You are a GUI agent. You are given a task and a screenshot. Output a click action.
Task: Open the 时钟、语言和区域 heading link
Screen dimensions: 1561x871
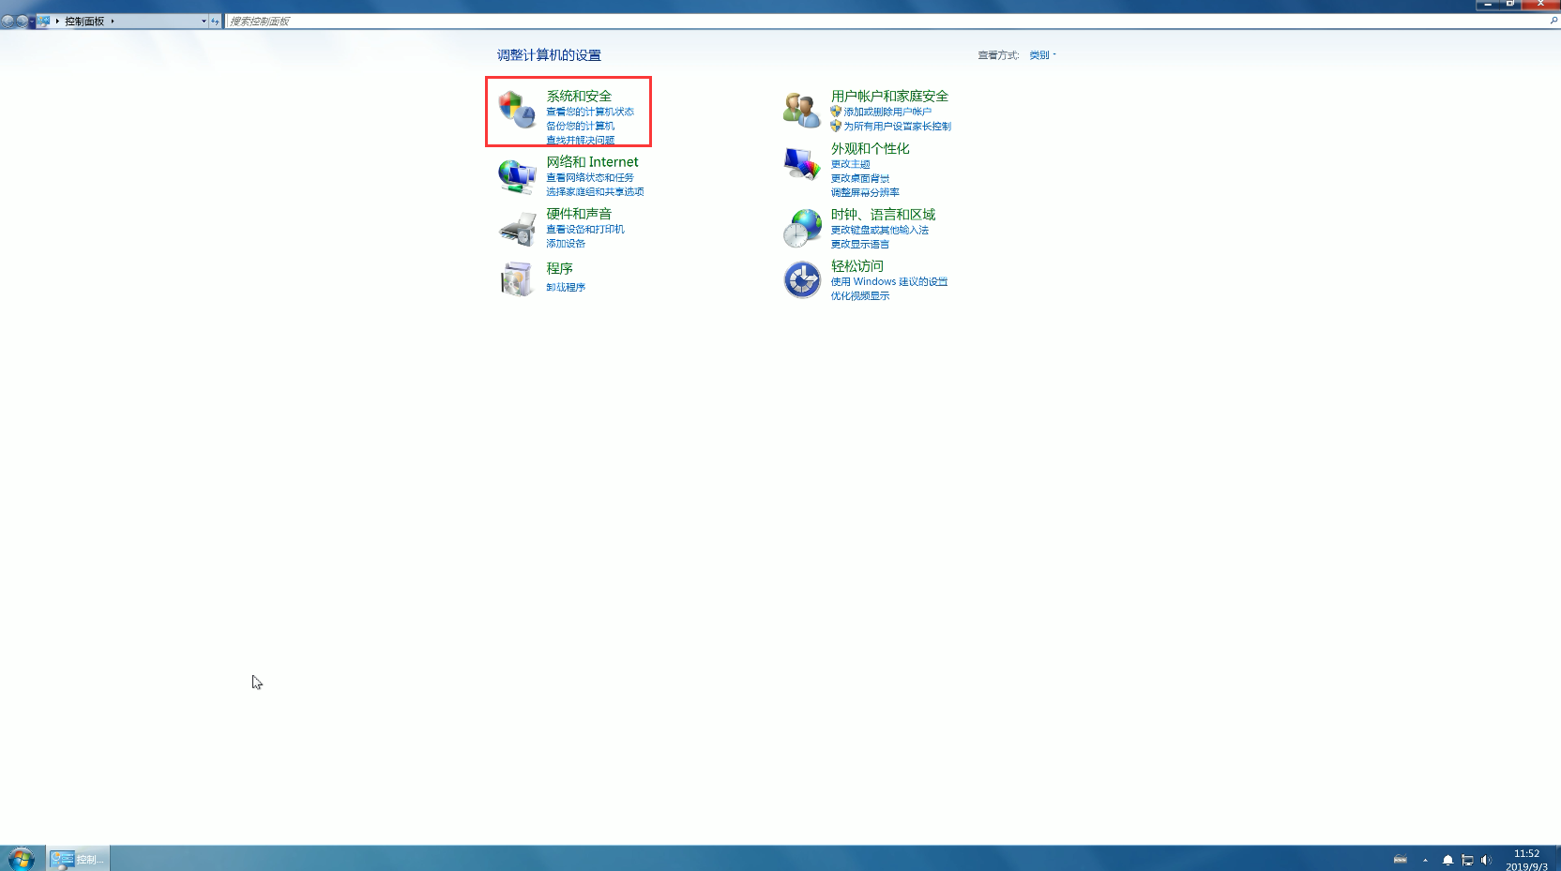click(x=883, y=215)
